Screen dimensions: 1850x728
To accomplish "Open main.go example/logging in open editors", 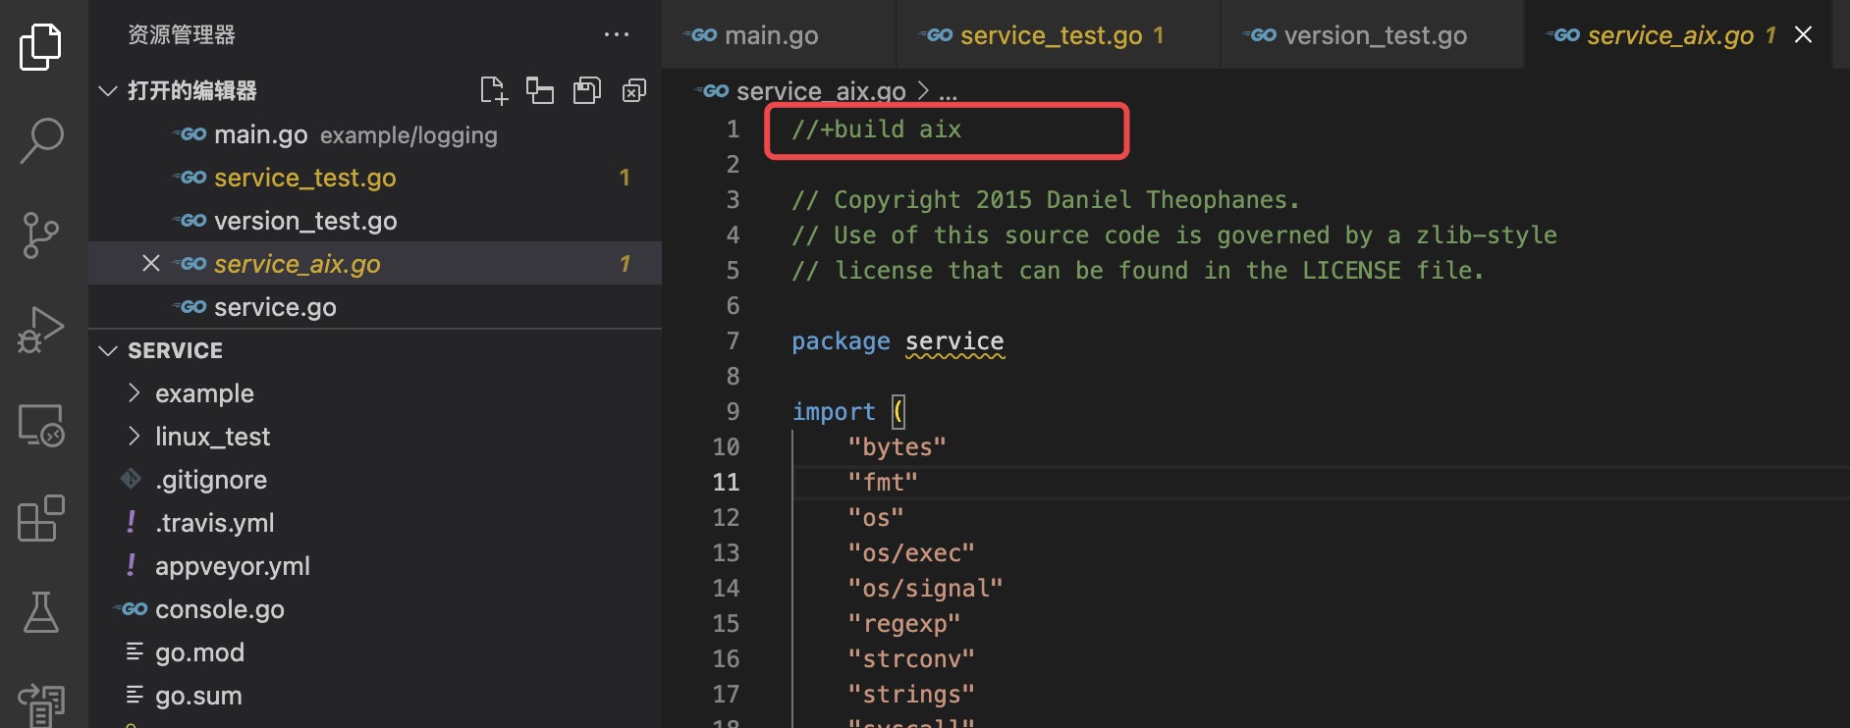I will [x=375, y=134].
